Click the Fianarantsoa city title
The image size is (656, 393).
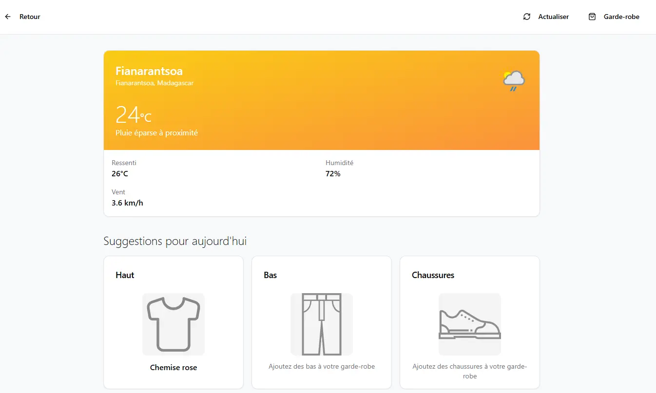(149, 71)
